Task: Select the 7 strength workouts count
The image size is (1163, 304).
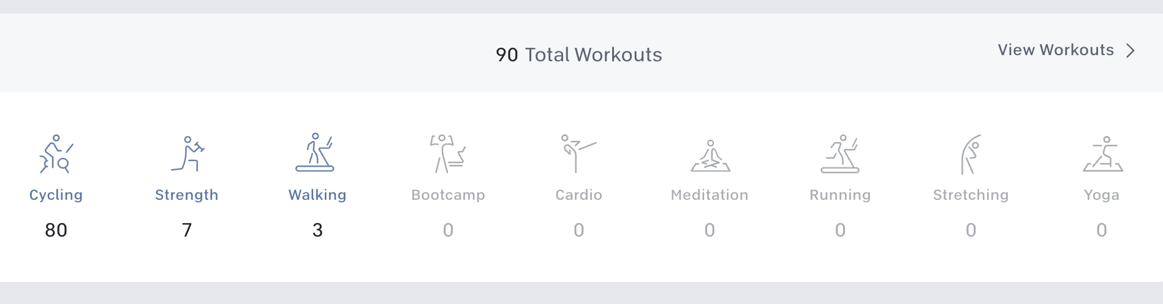Action: point(187,230)
